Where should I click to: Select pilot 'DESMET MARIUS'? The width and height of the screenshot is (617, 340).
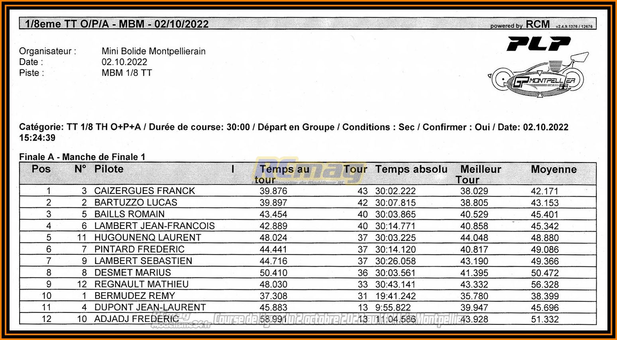[133, 272]
